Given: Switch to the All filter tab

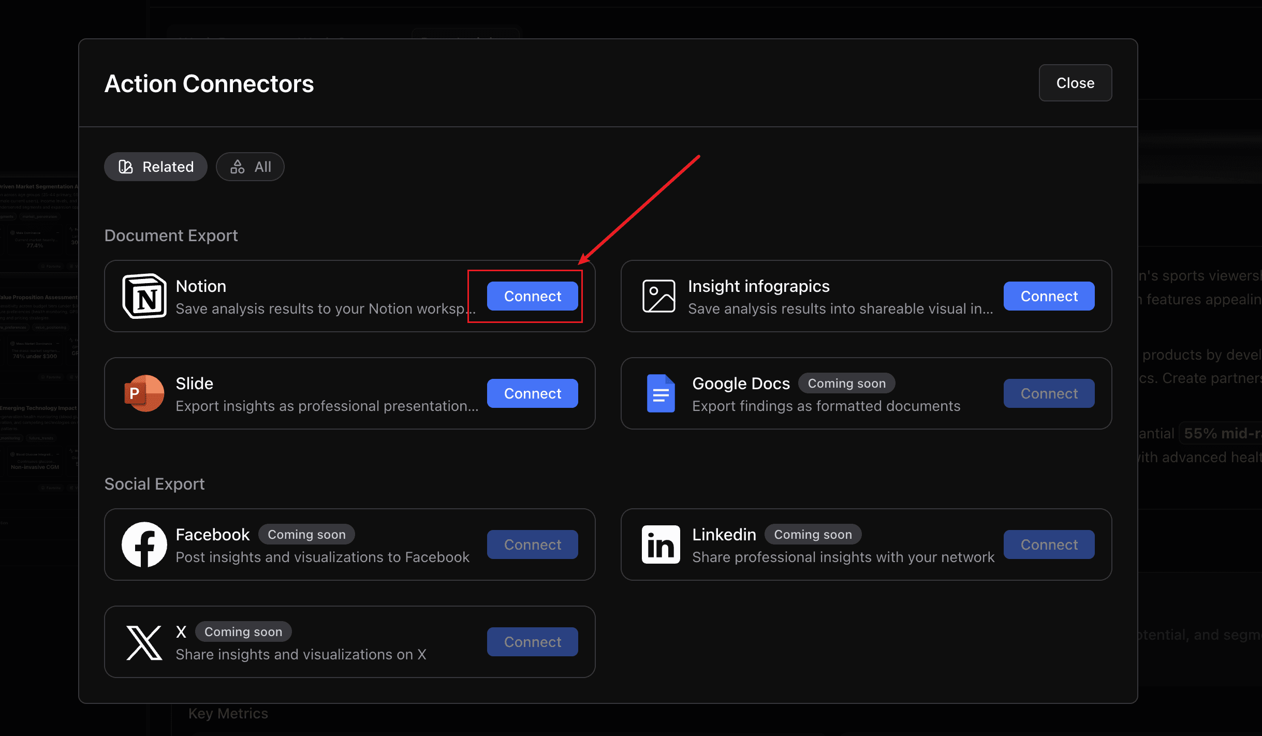Looking at the screenshot, I should (250, 167).
